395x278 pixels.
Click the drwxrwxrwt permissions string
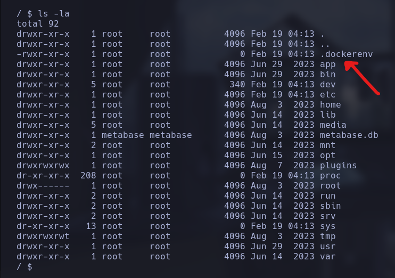click(x=43, y=236)
